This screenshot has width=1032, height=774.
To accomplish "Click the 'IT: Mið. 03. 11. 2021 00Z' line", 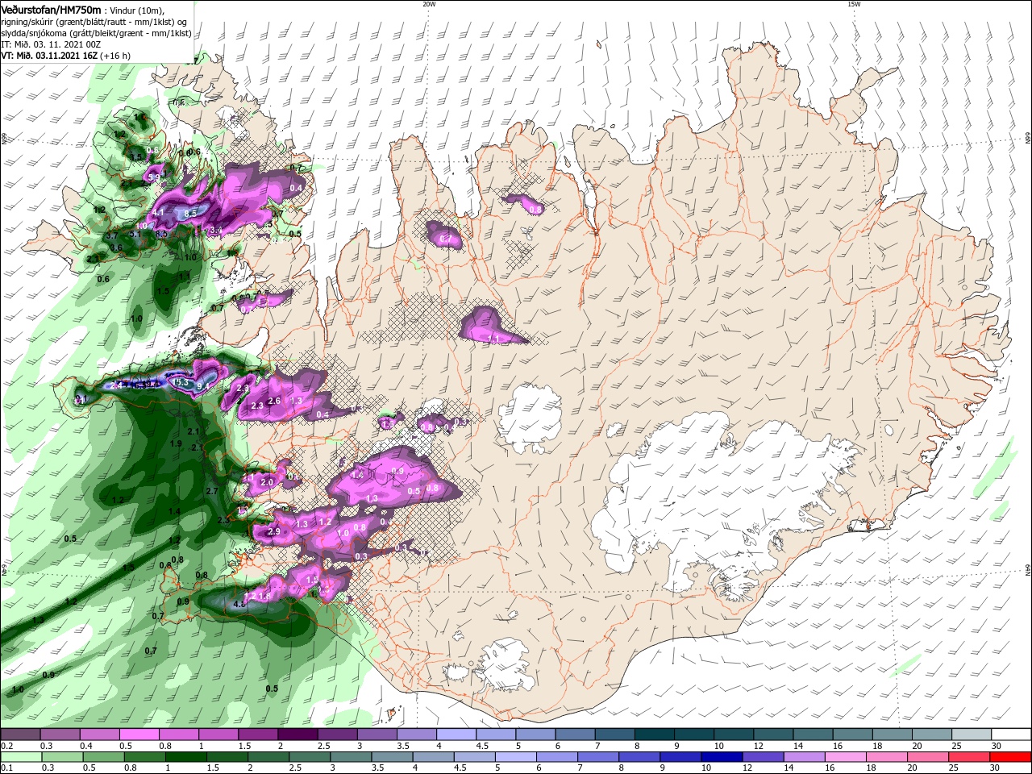I will pyautogui.click(x=51, y=44).
